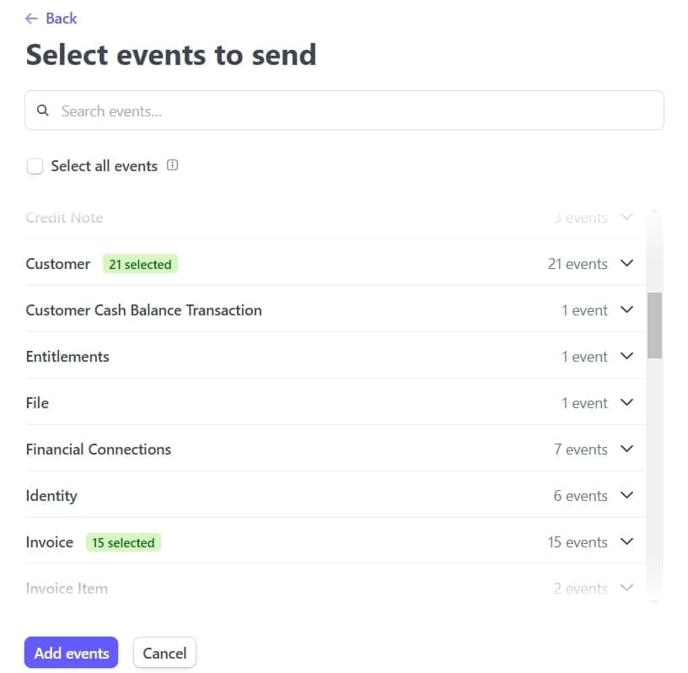The height and width of the screenshot is (673, 688).
Task: Focus the Search events field
Action: click(x=354, y=110)
